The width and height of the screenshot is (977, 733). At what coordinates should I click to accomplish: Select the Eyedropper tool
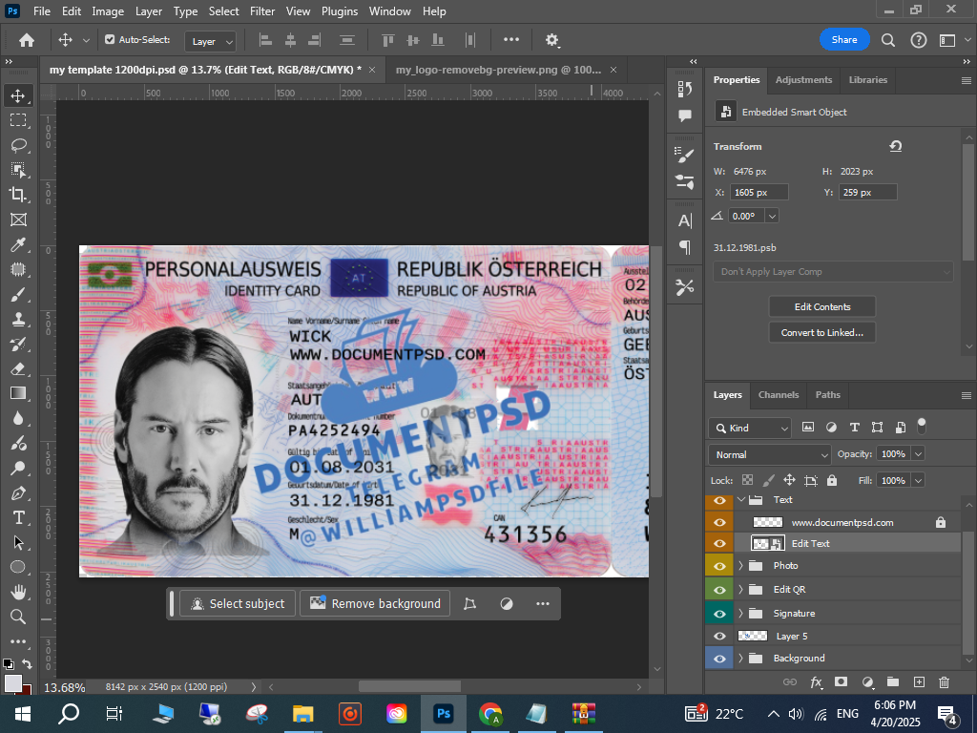point(18,245)
